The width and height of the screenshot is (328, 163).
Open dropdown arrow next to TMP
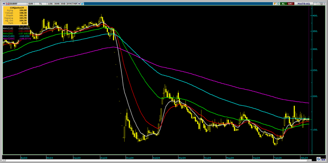tap(78, 4)
